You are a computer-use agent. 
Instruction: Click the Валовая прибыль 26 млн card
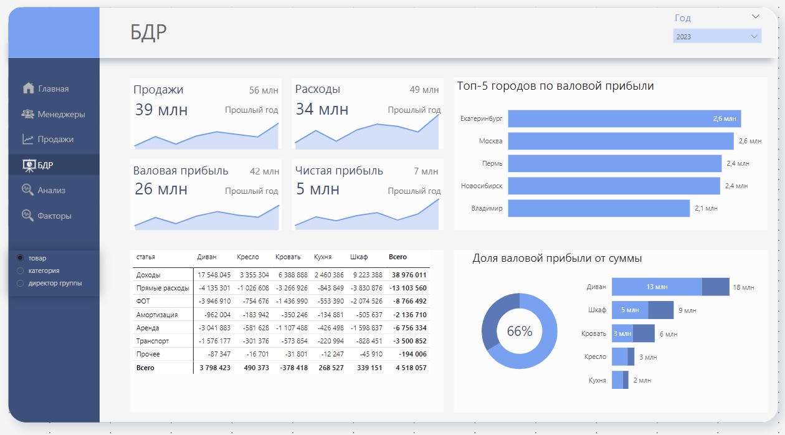206,194
